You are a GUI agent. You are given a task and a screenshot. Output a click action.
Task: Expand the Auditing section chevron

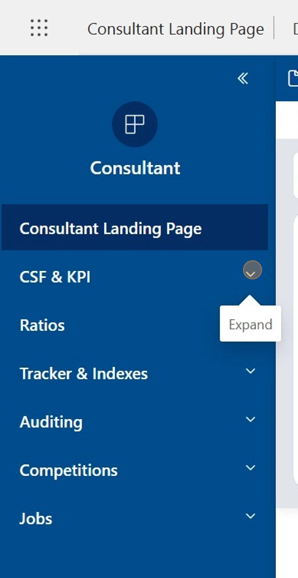pos(251,420)
